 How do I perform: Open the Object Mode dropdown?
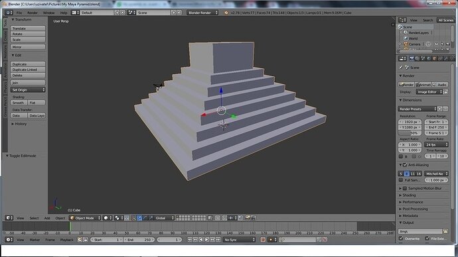click(x=85, y=218)
